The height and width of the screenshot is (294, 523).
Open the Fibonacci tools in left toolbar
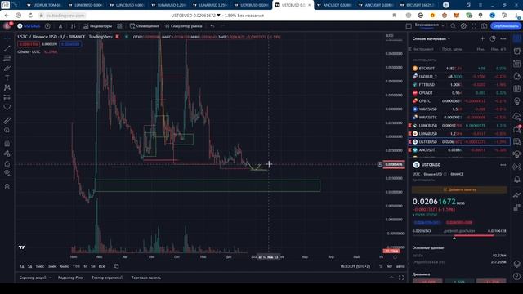click(7, 58)
